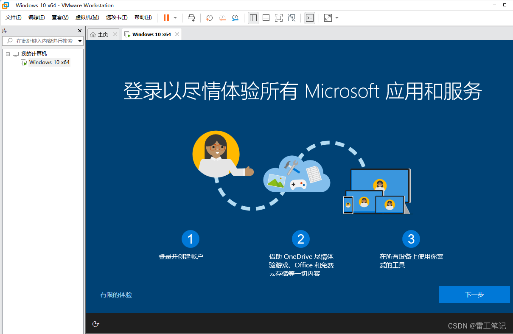
Task: Collapse the 我的计算机 tree node
Action: coord(8,54)
